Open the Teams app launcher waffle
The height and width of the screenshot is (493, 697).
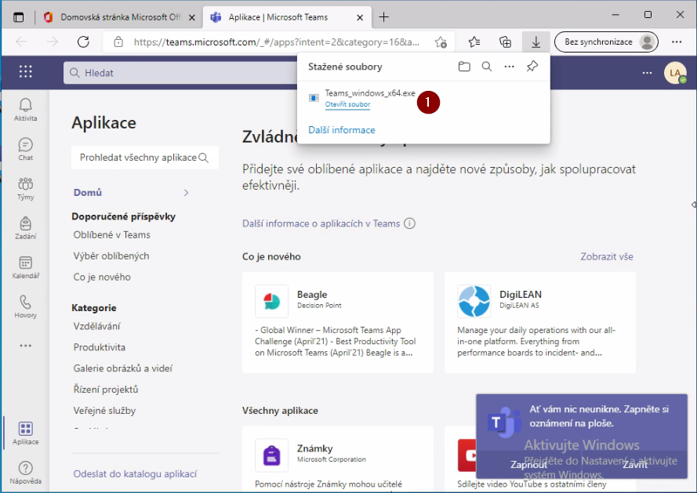(25, 71)
